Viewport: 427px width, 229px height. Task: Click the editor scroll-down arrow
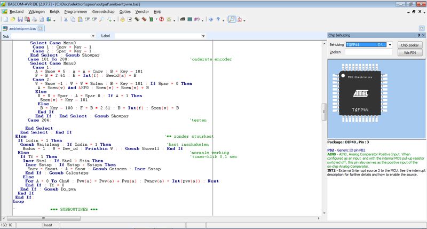click(324, 213)
